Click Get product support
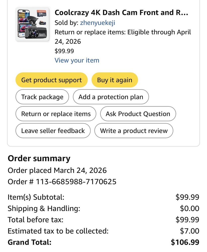Screen dimensions: 207x252 click(x=51, y=80)
